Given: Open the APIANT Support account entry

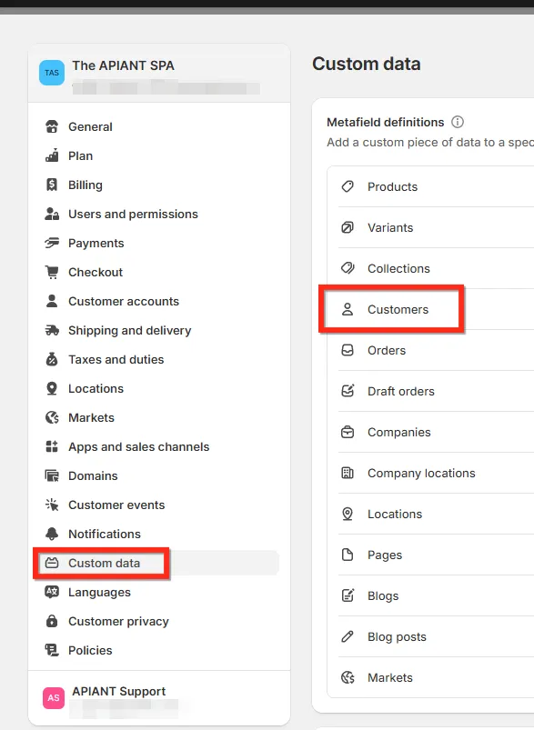Looking at the screenshot, I should (159, 698).
